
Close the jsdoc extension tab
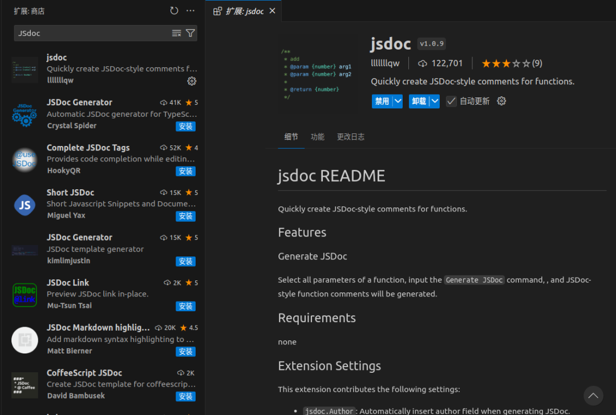click(x=272, y=11)
